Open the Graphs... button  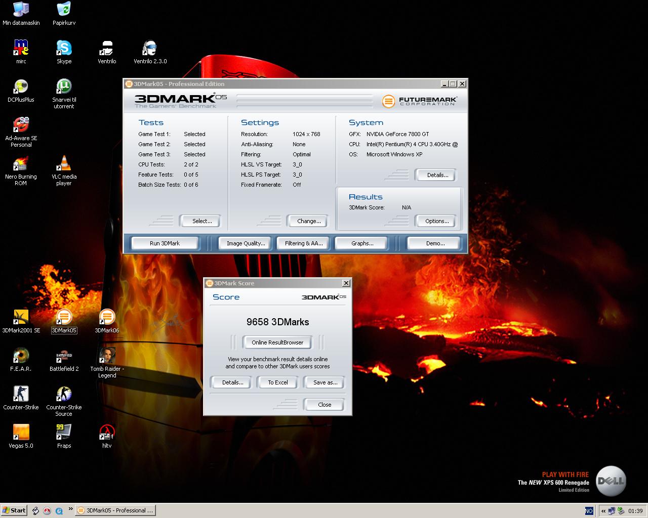point(362,243)
